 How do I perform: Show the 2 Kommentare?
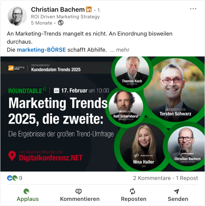[152, 178]
